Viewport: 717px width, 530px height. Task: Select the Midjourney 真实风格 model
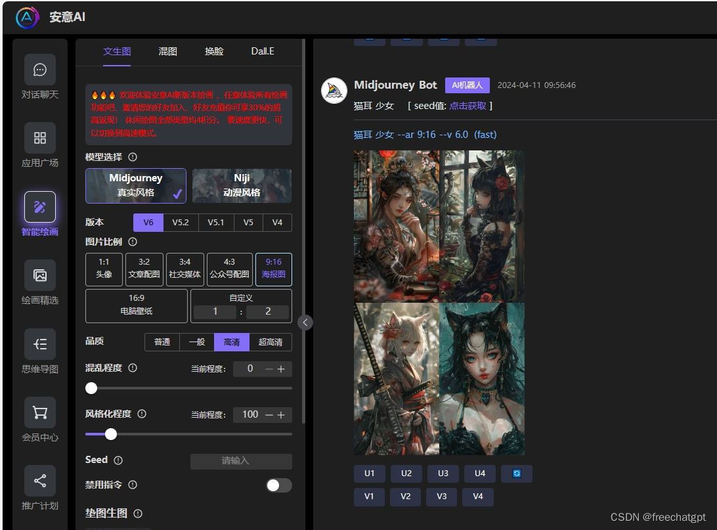[x=136, y=186]
